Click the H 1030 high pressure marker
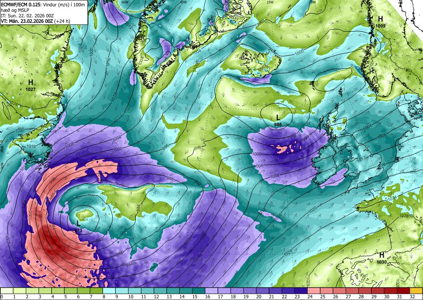The height and width of the screenshot is (300, 423). point(382,258)
